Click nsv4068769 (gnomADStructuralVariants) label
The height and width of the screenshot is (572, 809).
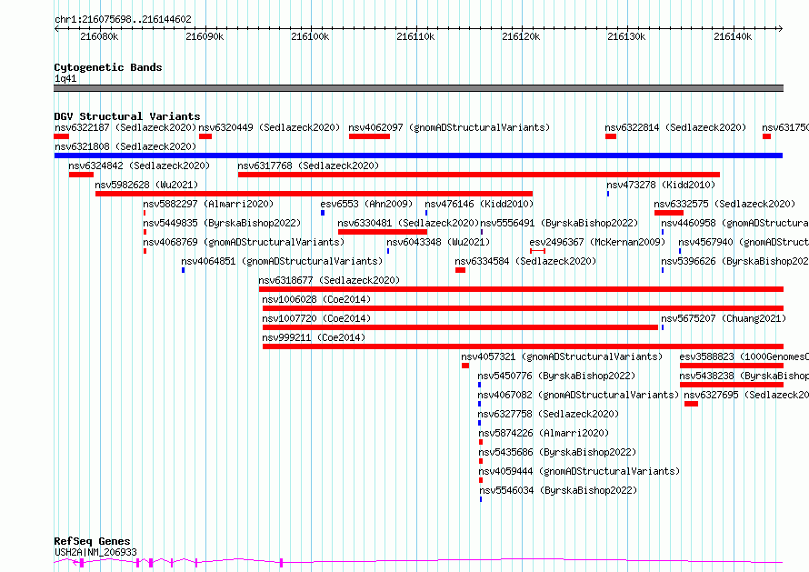pyautogui.click(x=244, y=242)
